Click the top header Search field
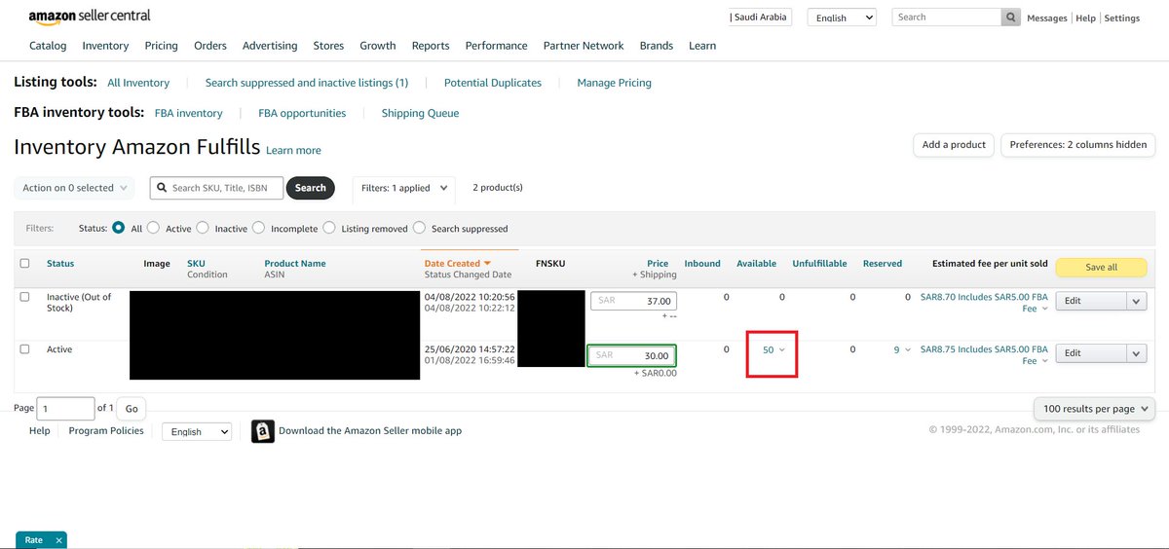1169x549 pixels. [948, 18]
